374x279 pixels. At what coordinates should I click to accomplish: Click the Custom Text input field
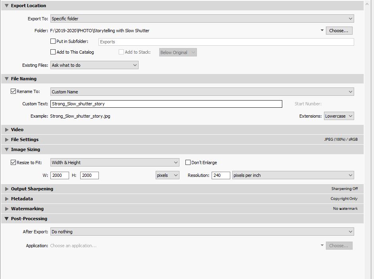(x=166, y=104)
